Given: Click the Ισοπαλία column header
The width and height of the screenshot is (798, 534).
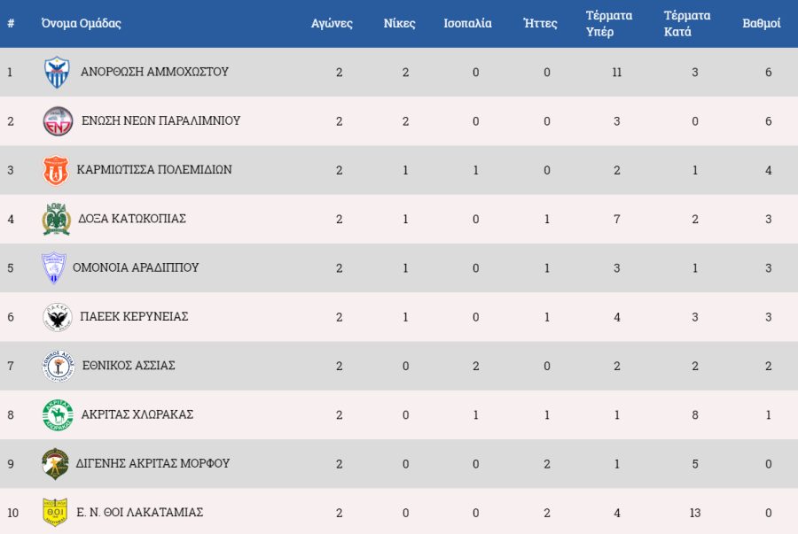Looking at the screenshot, I should (467, 23).
